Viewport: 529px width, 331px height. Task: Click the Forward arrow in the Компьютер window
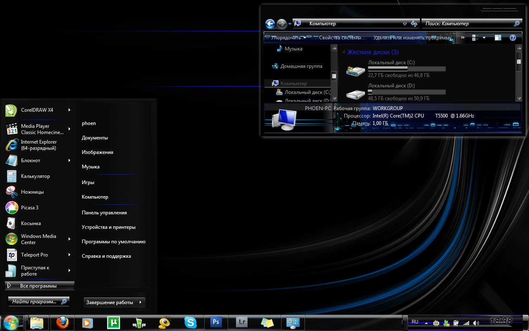(x=281, y=24)
